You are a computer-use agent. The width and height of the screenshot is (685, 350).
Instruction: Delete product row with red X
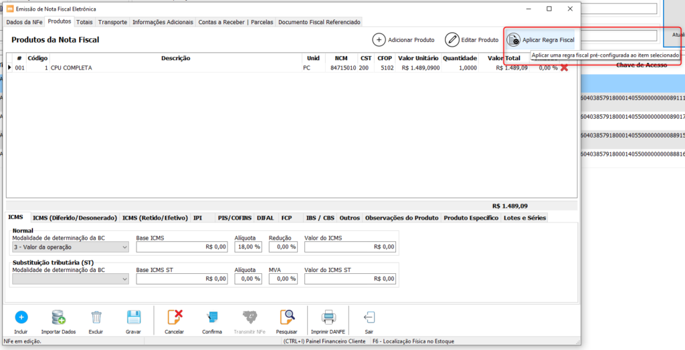point(564,68)
